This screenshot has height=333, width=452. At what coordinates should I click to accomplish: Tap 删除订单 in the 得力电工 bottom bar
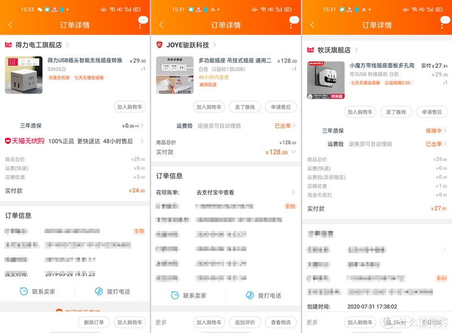coord(94,322)
